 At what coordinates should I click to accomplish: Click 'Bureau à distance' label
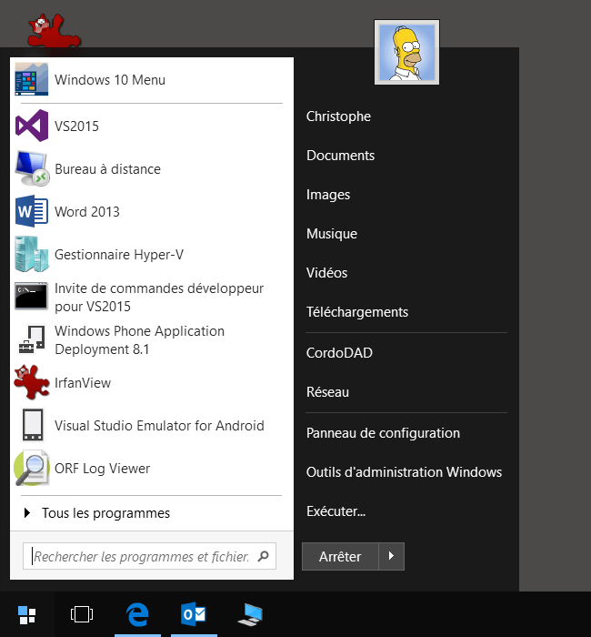[x=107, y=168]
